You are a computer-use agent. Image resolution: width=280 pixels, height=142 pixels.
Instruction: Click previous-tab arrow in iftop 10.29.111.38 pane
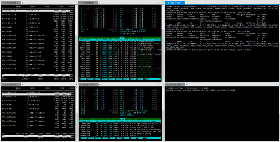[x=71, y=3]
